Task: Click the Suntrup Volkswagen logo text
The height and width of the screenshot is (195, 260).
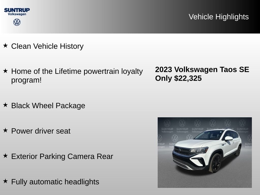Action: (x=17, y=12)
